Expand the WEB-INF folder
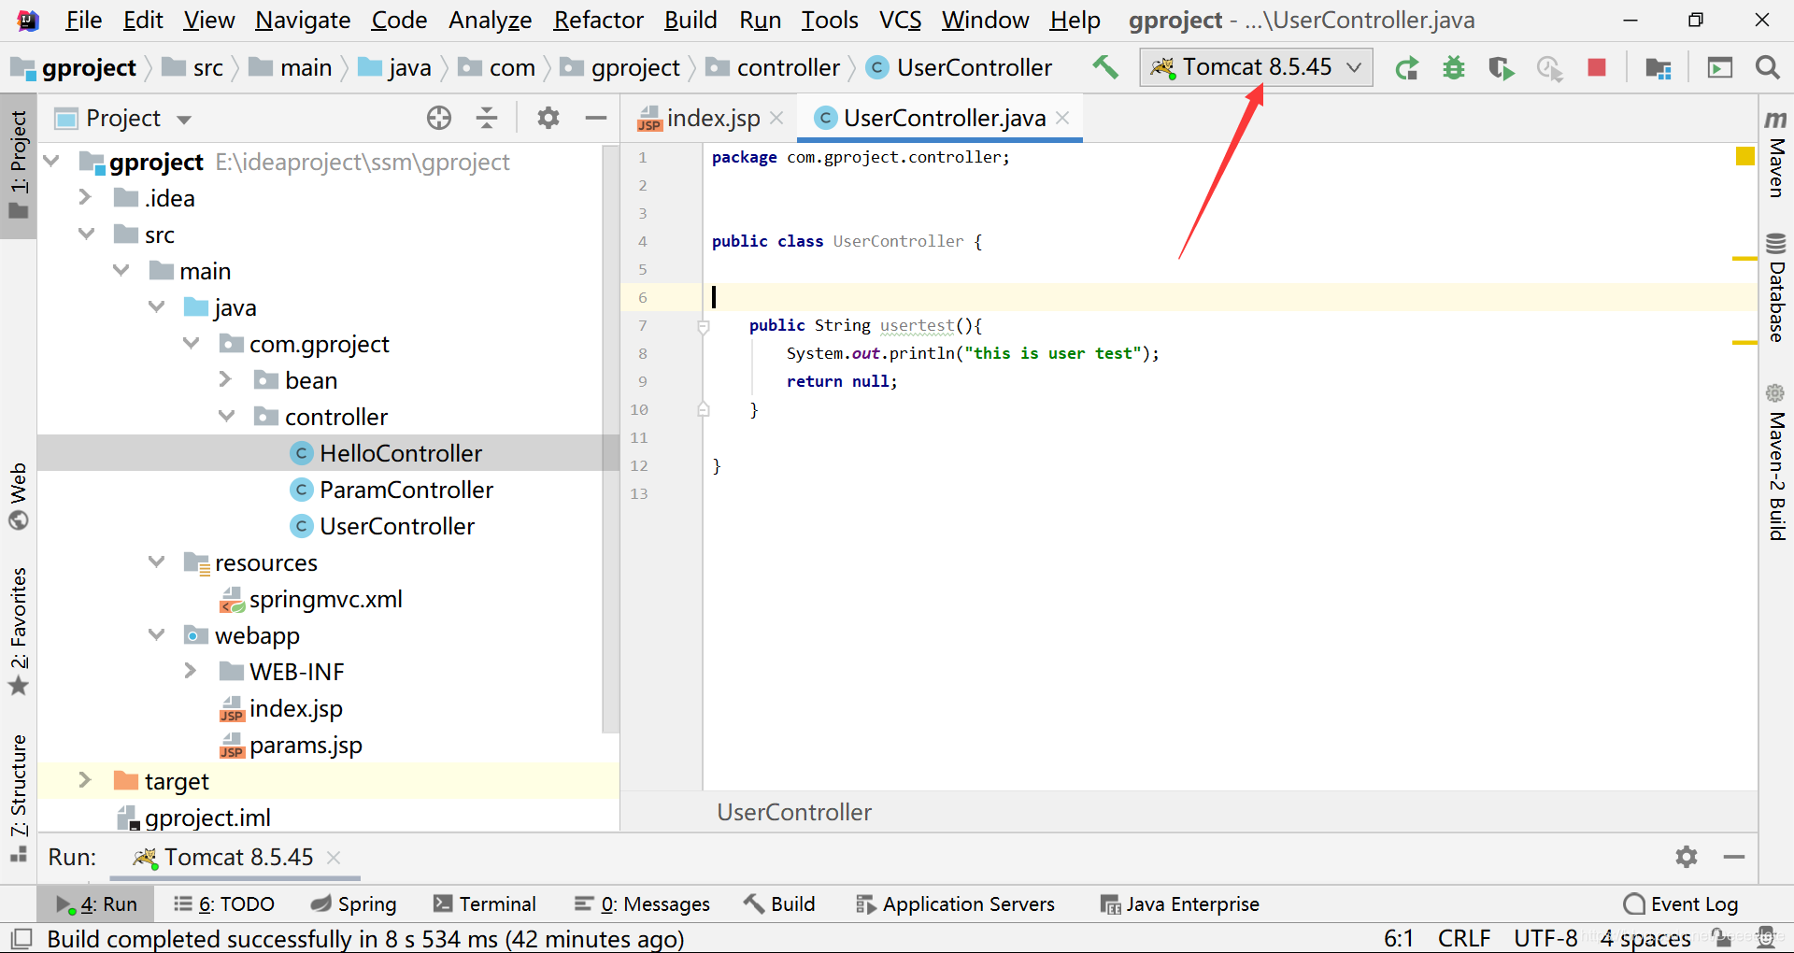Screen dimensions: 1794x953 pos(190,671)
